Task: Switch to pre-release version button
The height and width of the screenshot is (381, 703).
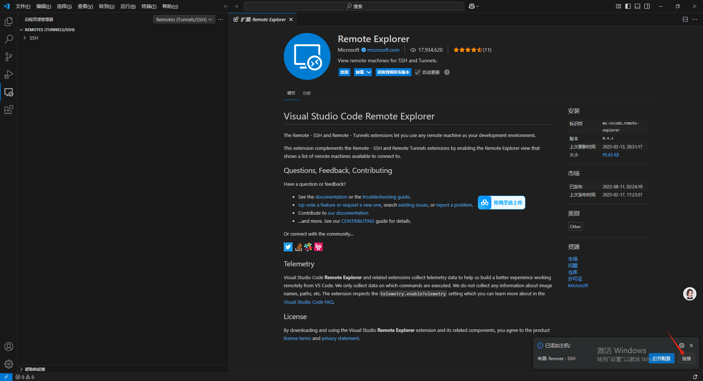Action: [393, 72]
